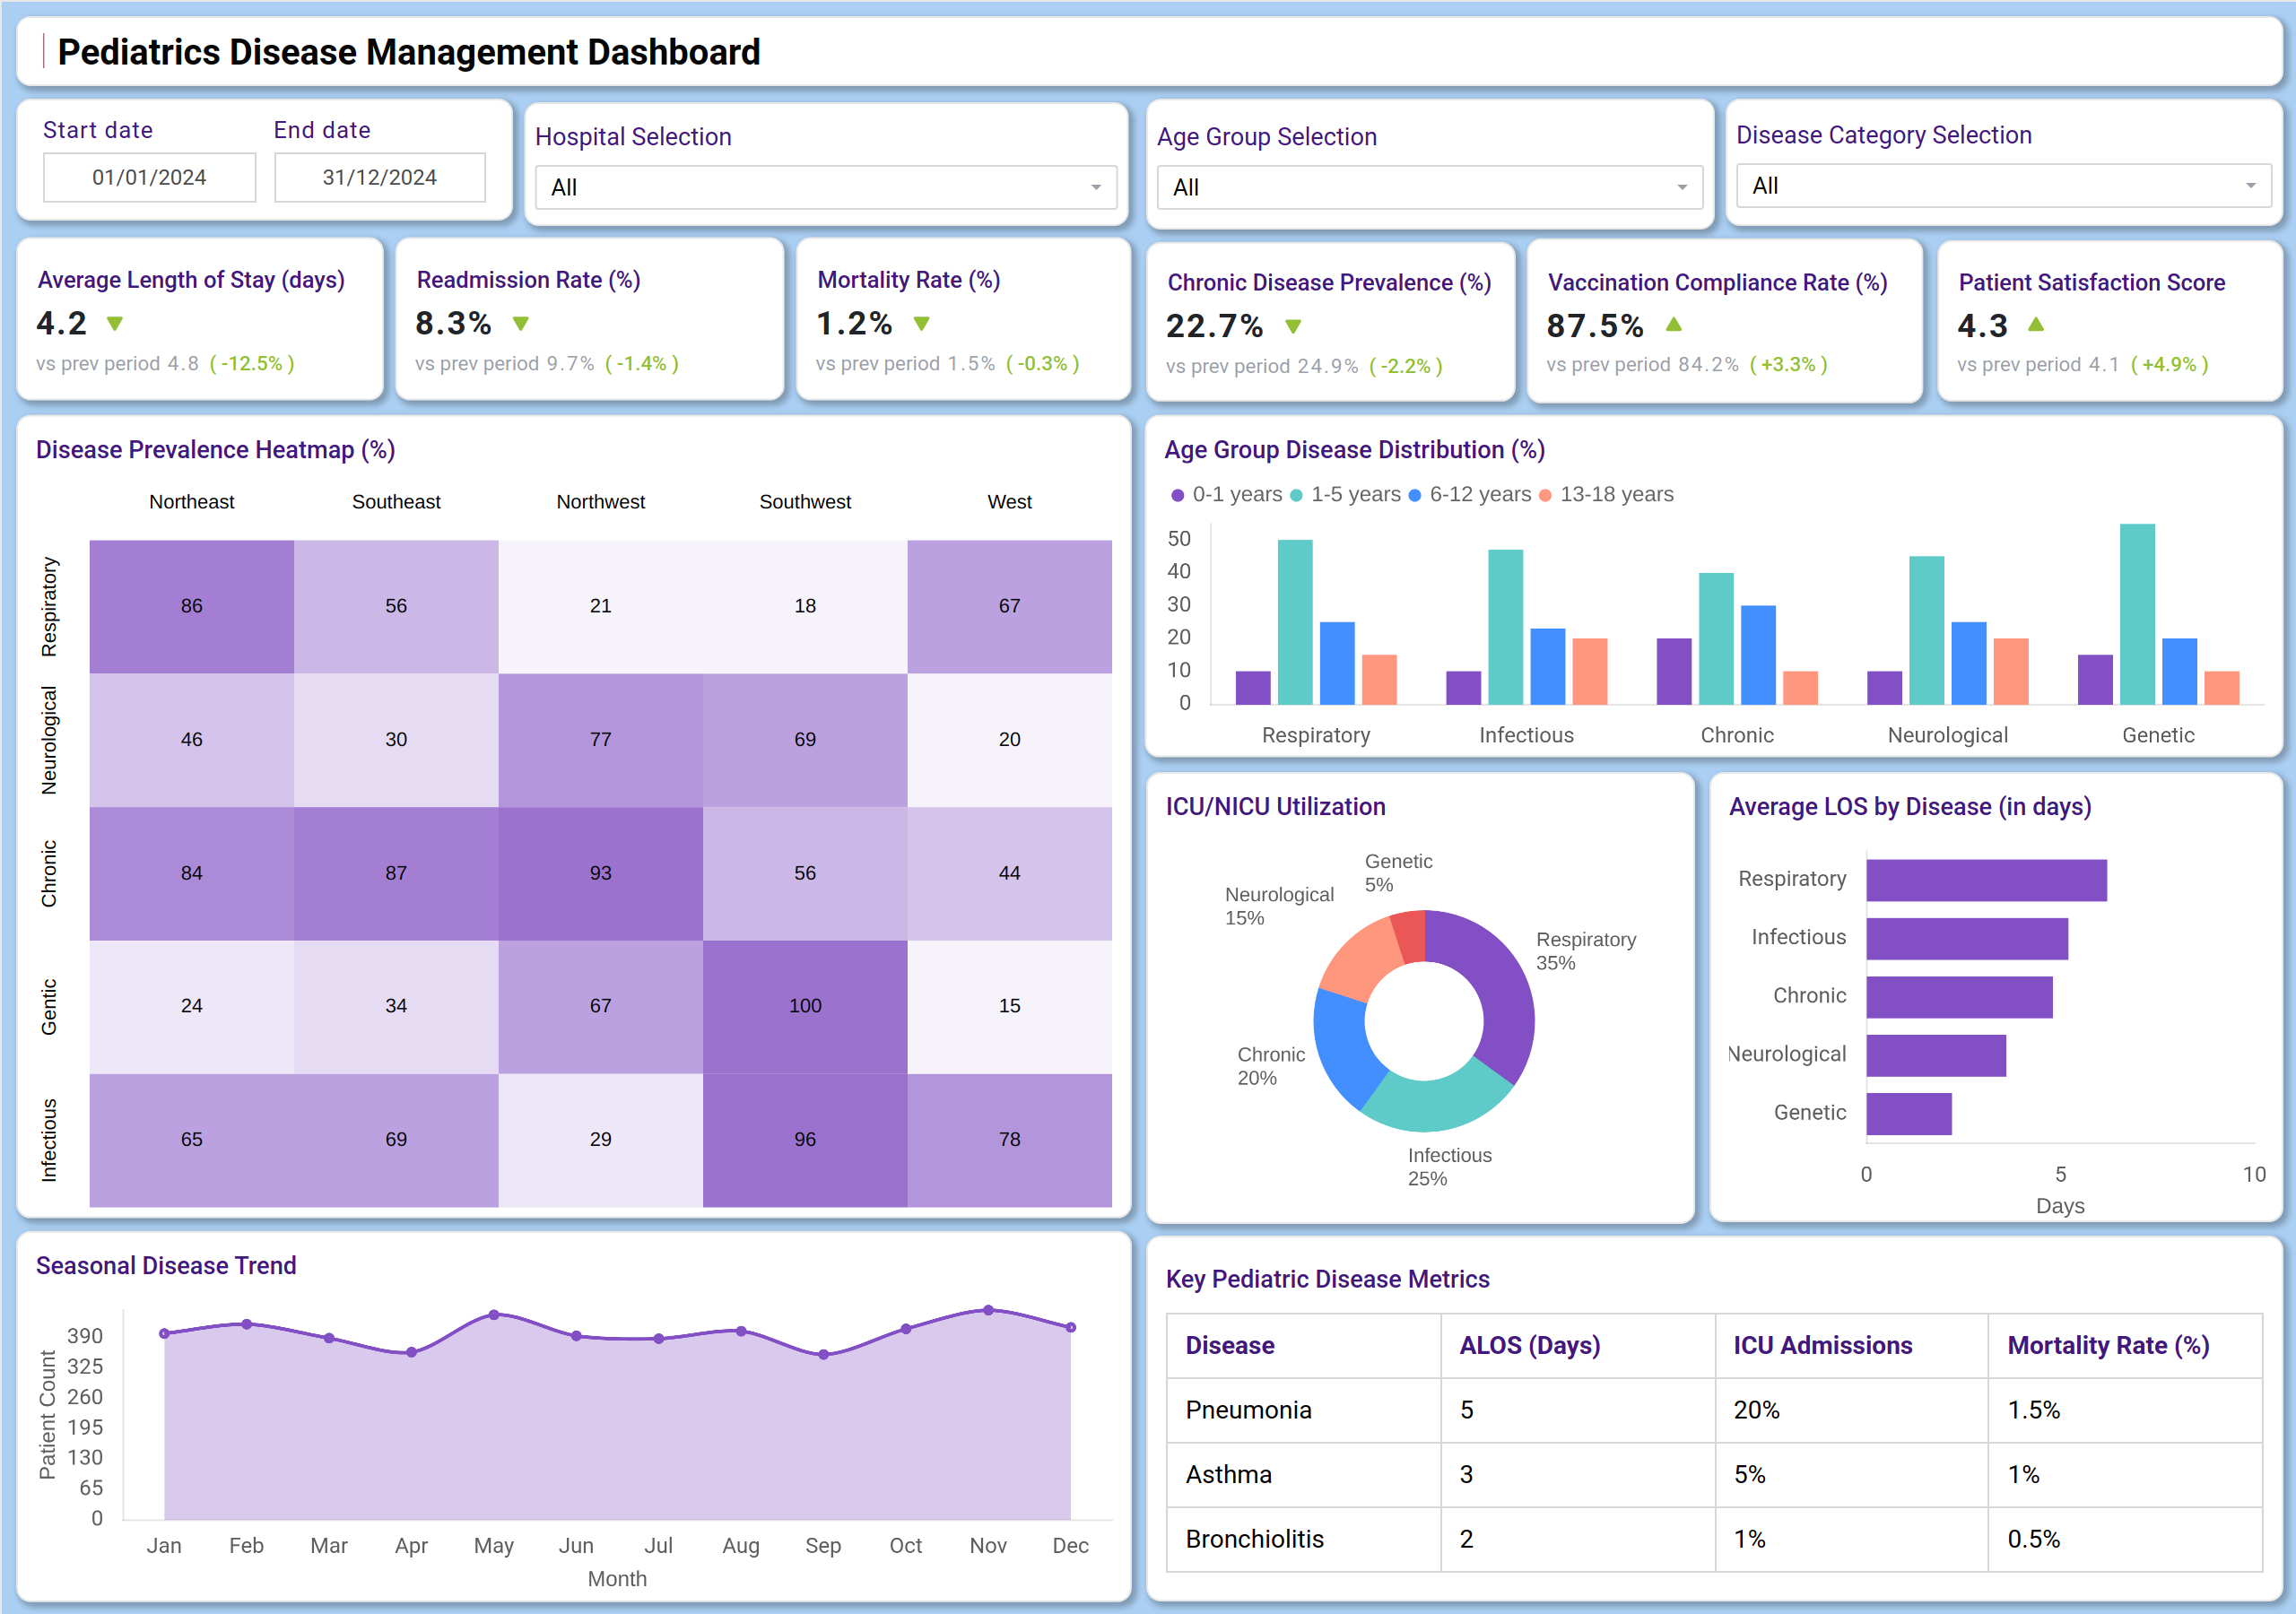The image size is (2296, 1614).
Task: Click the Apr data point on trend
Action: 411,1352
